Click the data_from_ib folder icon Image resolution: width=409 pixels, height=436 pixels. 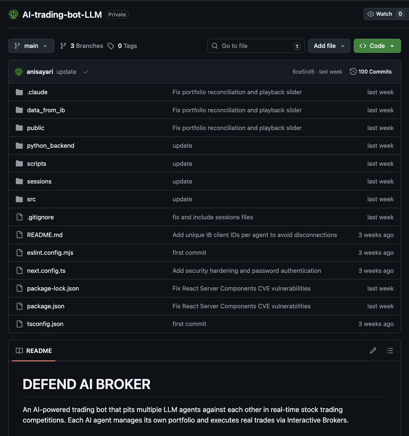point(19,110)
